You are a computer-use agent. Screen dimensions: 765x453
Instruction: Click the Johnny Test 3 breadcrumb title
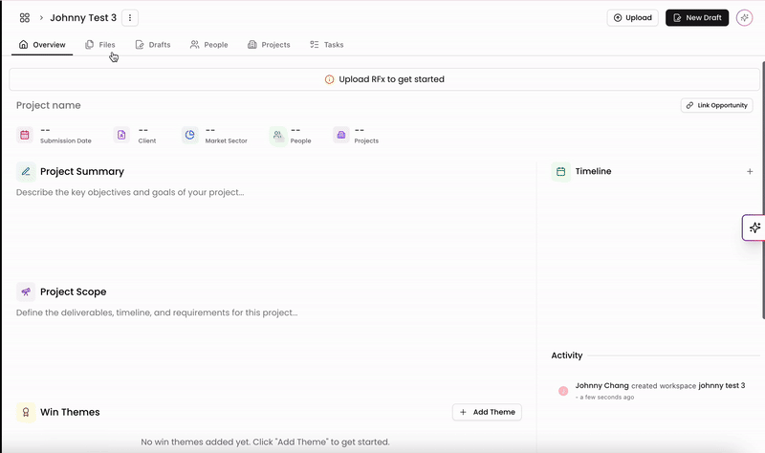(83, 17)
